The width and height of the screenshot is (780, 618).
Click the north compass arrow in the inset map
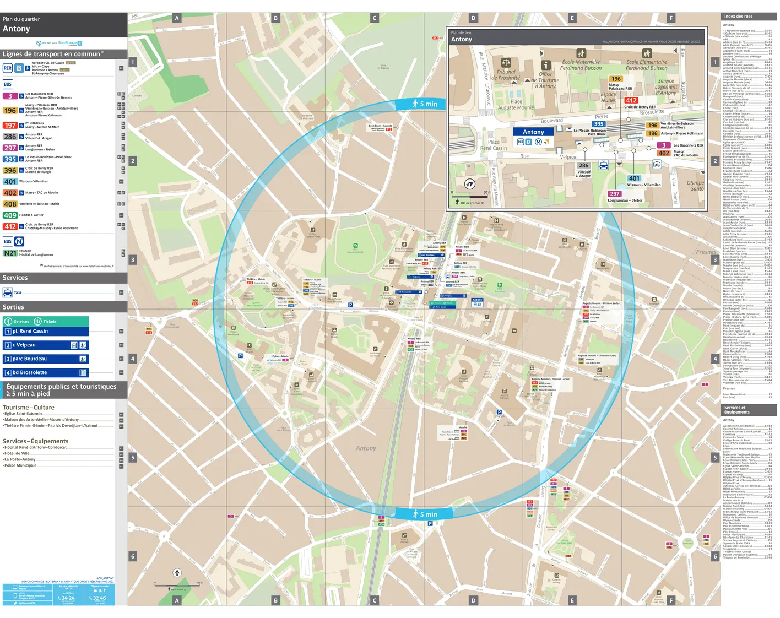(x=469, y=184)
